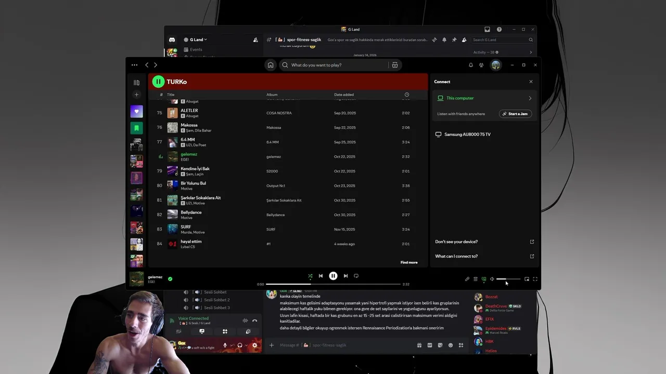The height and width of the screenshot is (374, 666).
Task: Search G Land in Discord
Action: (x=503, y=39)
